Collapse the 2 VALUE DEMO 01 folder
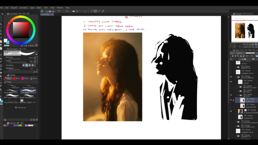The height and width of the screenshot is (145, 258). click(236, 77)
